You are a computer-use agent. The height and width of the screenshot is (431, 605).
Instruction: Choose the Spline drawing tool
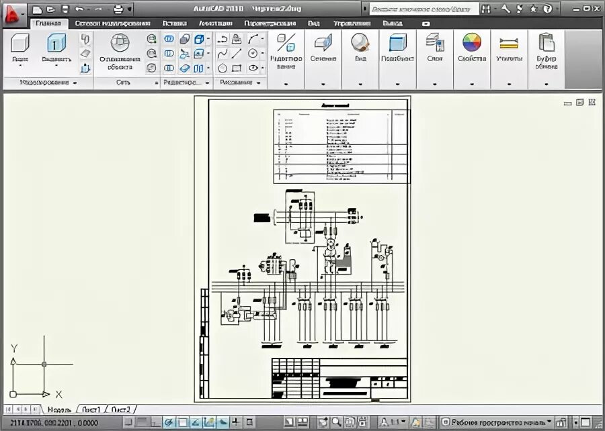pos(223,54)
